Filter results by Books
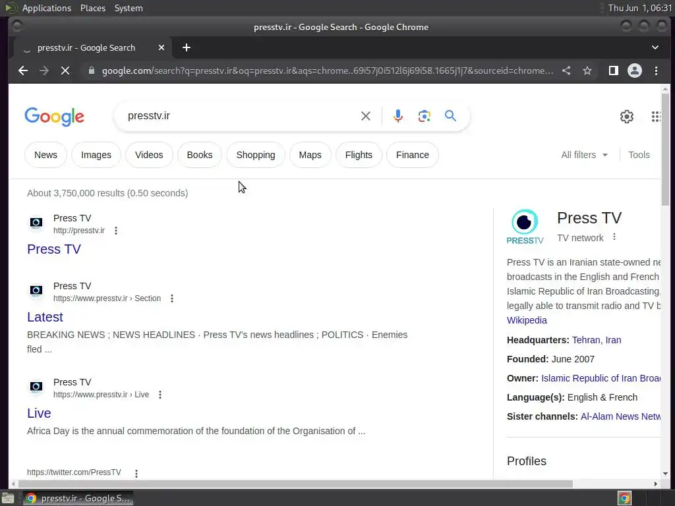Image resolution: width=675 pixels, height=506 pixels. click(x=200, y=155)
